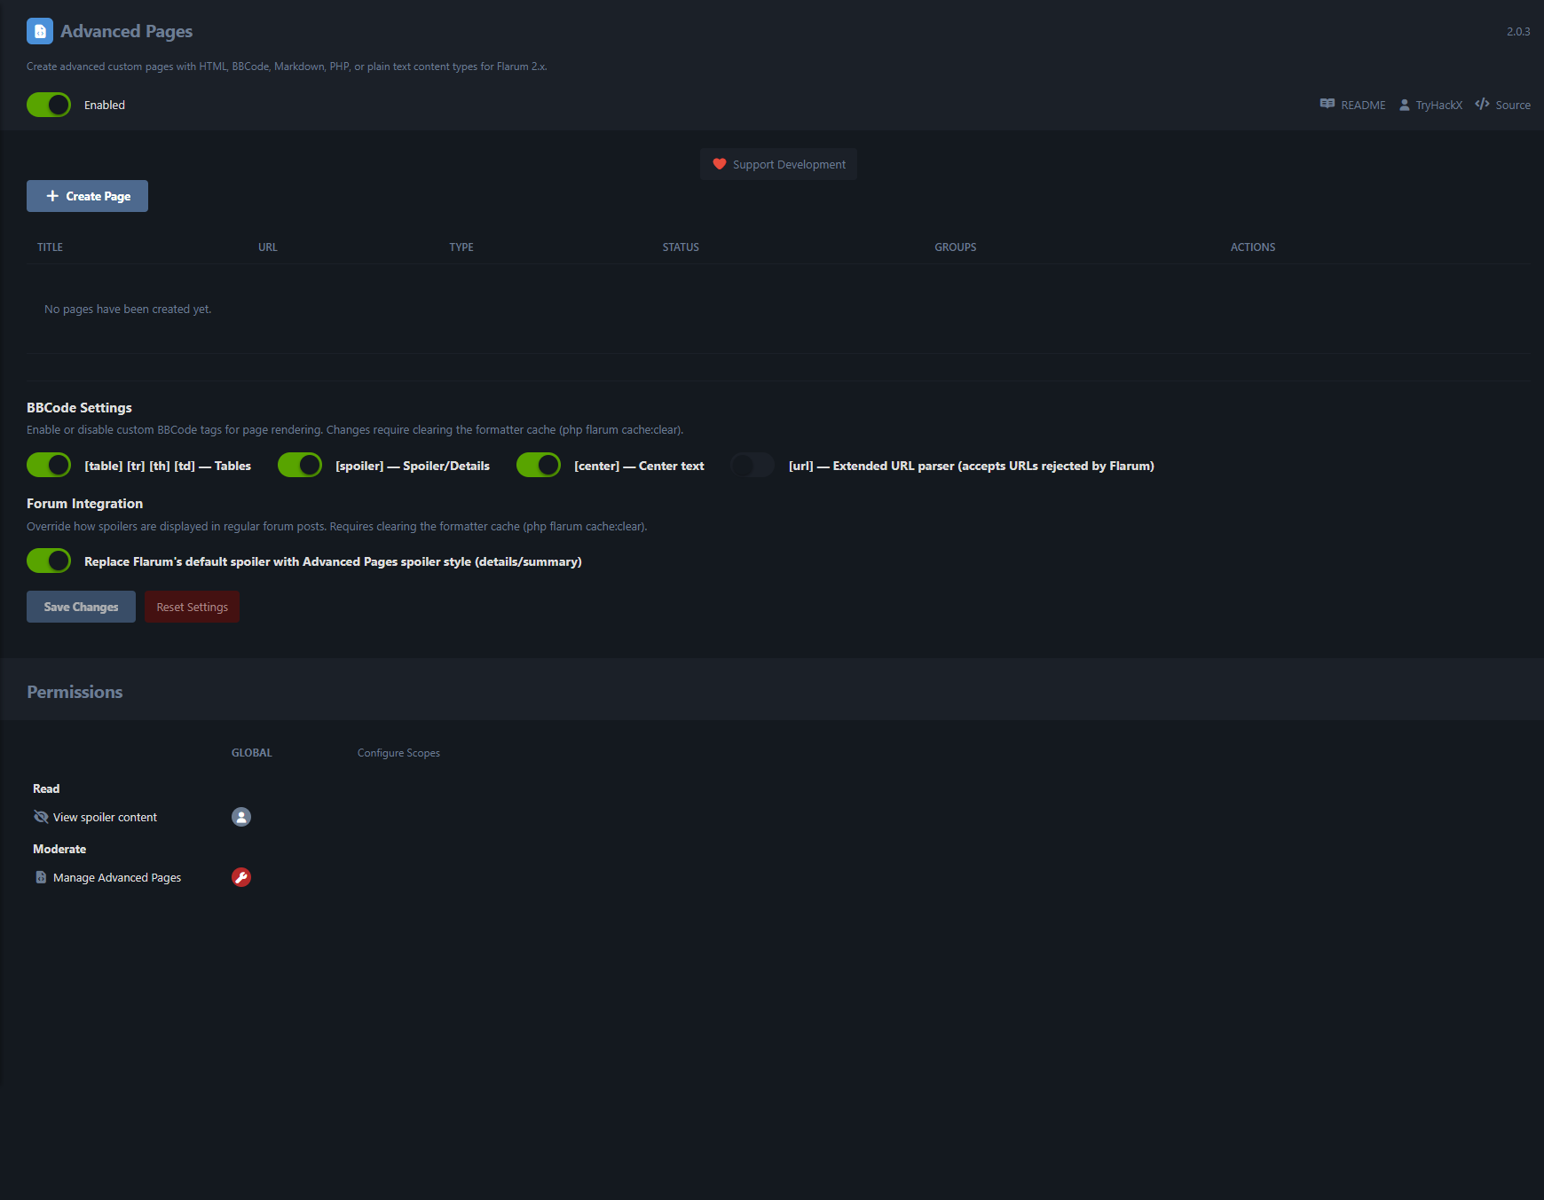Screen dimensions: 1544x1200
Task: Click the README book icon
Action: 1327,104
